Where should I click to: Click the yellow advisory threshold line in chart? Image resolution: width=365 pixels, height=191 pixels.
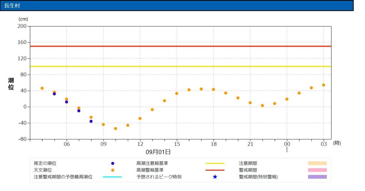[x=181, y=67]
